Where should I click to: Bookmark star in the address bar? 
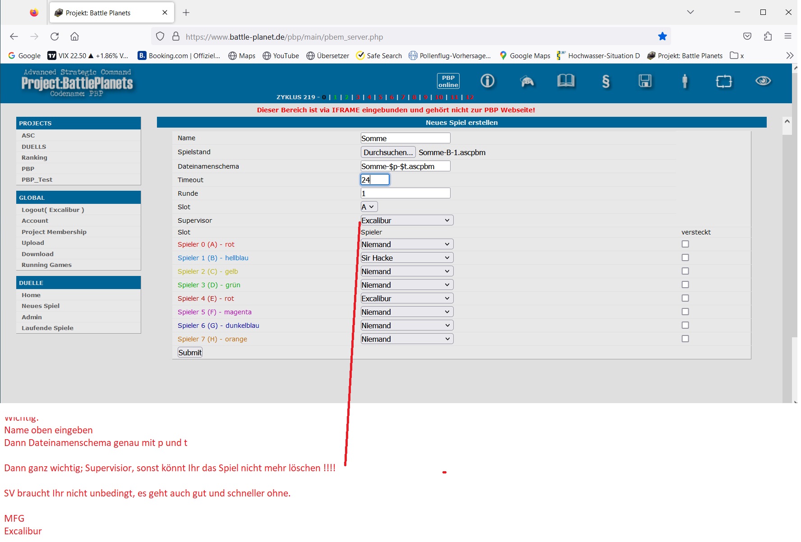[662, 37]
